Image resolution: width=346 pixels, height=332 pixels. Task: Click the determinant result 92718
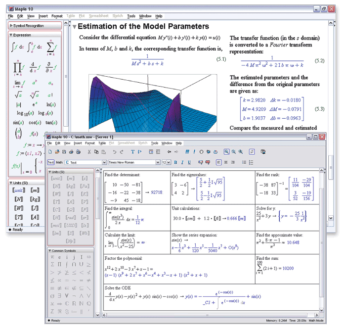(157, 192)
